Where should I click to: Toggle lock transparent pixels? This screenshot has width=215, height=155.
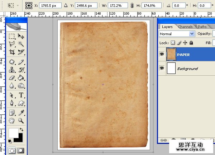173,43
